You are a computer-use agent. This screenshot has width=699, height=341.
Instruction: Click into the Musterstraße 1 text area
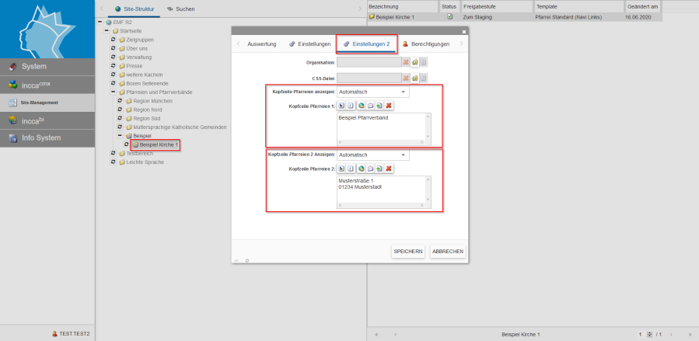pyautogui.click(x=381, y=193)
